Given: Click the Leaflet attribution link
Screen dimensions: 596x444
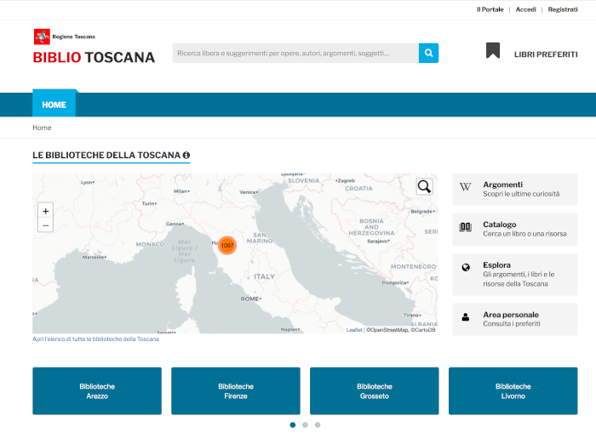Looking at the screenshot, I should [354, 330].
